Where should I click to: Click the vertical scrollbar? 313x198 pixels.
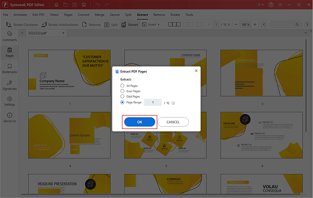tap(306, 86)
